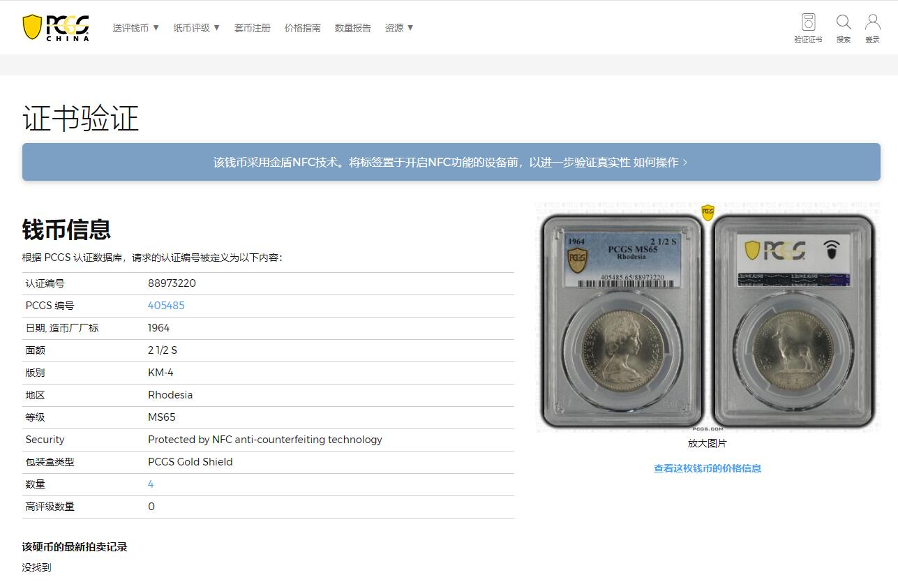Viewport: 898px width, 582px height.
Task: Click the NFC symbol on reverse slab label
Action: point(831,251)
